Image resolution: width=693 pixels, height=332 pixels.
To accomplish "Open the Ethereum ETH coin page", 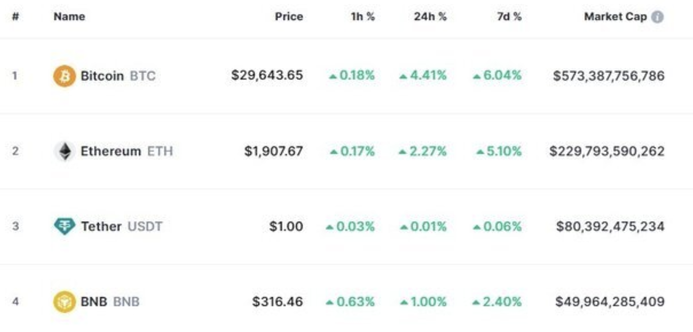I will click(126, 151).
